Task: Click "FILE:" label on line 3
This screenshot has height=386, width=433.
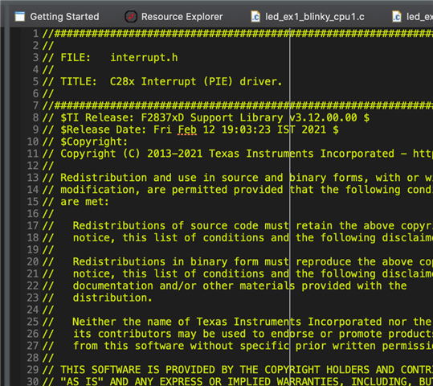Action: (x=76, y=58)
